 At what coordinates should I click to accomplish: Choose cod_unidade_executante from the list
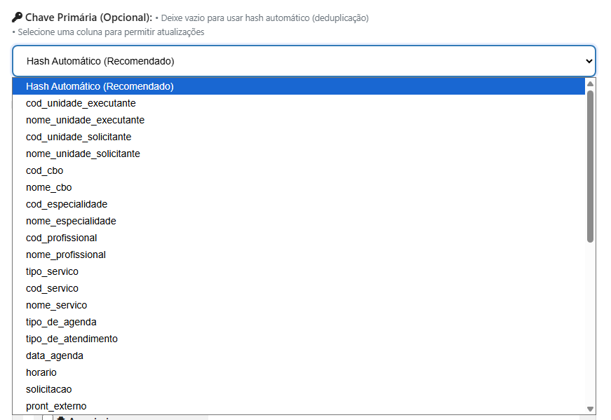click(81, 103)
